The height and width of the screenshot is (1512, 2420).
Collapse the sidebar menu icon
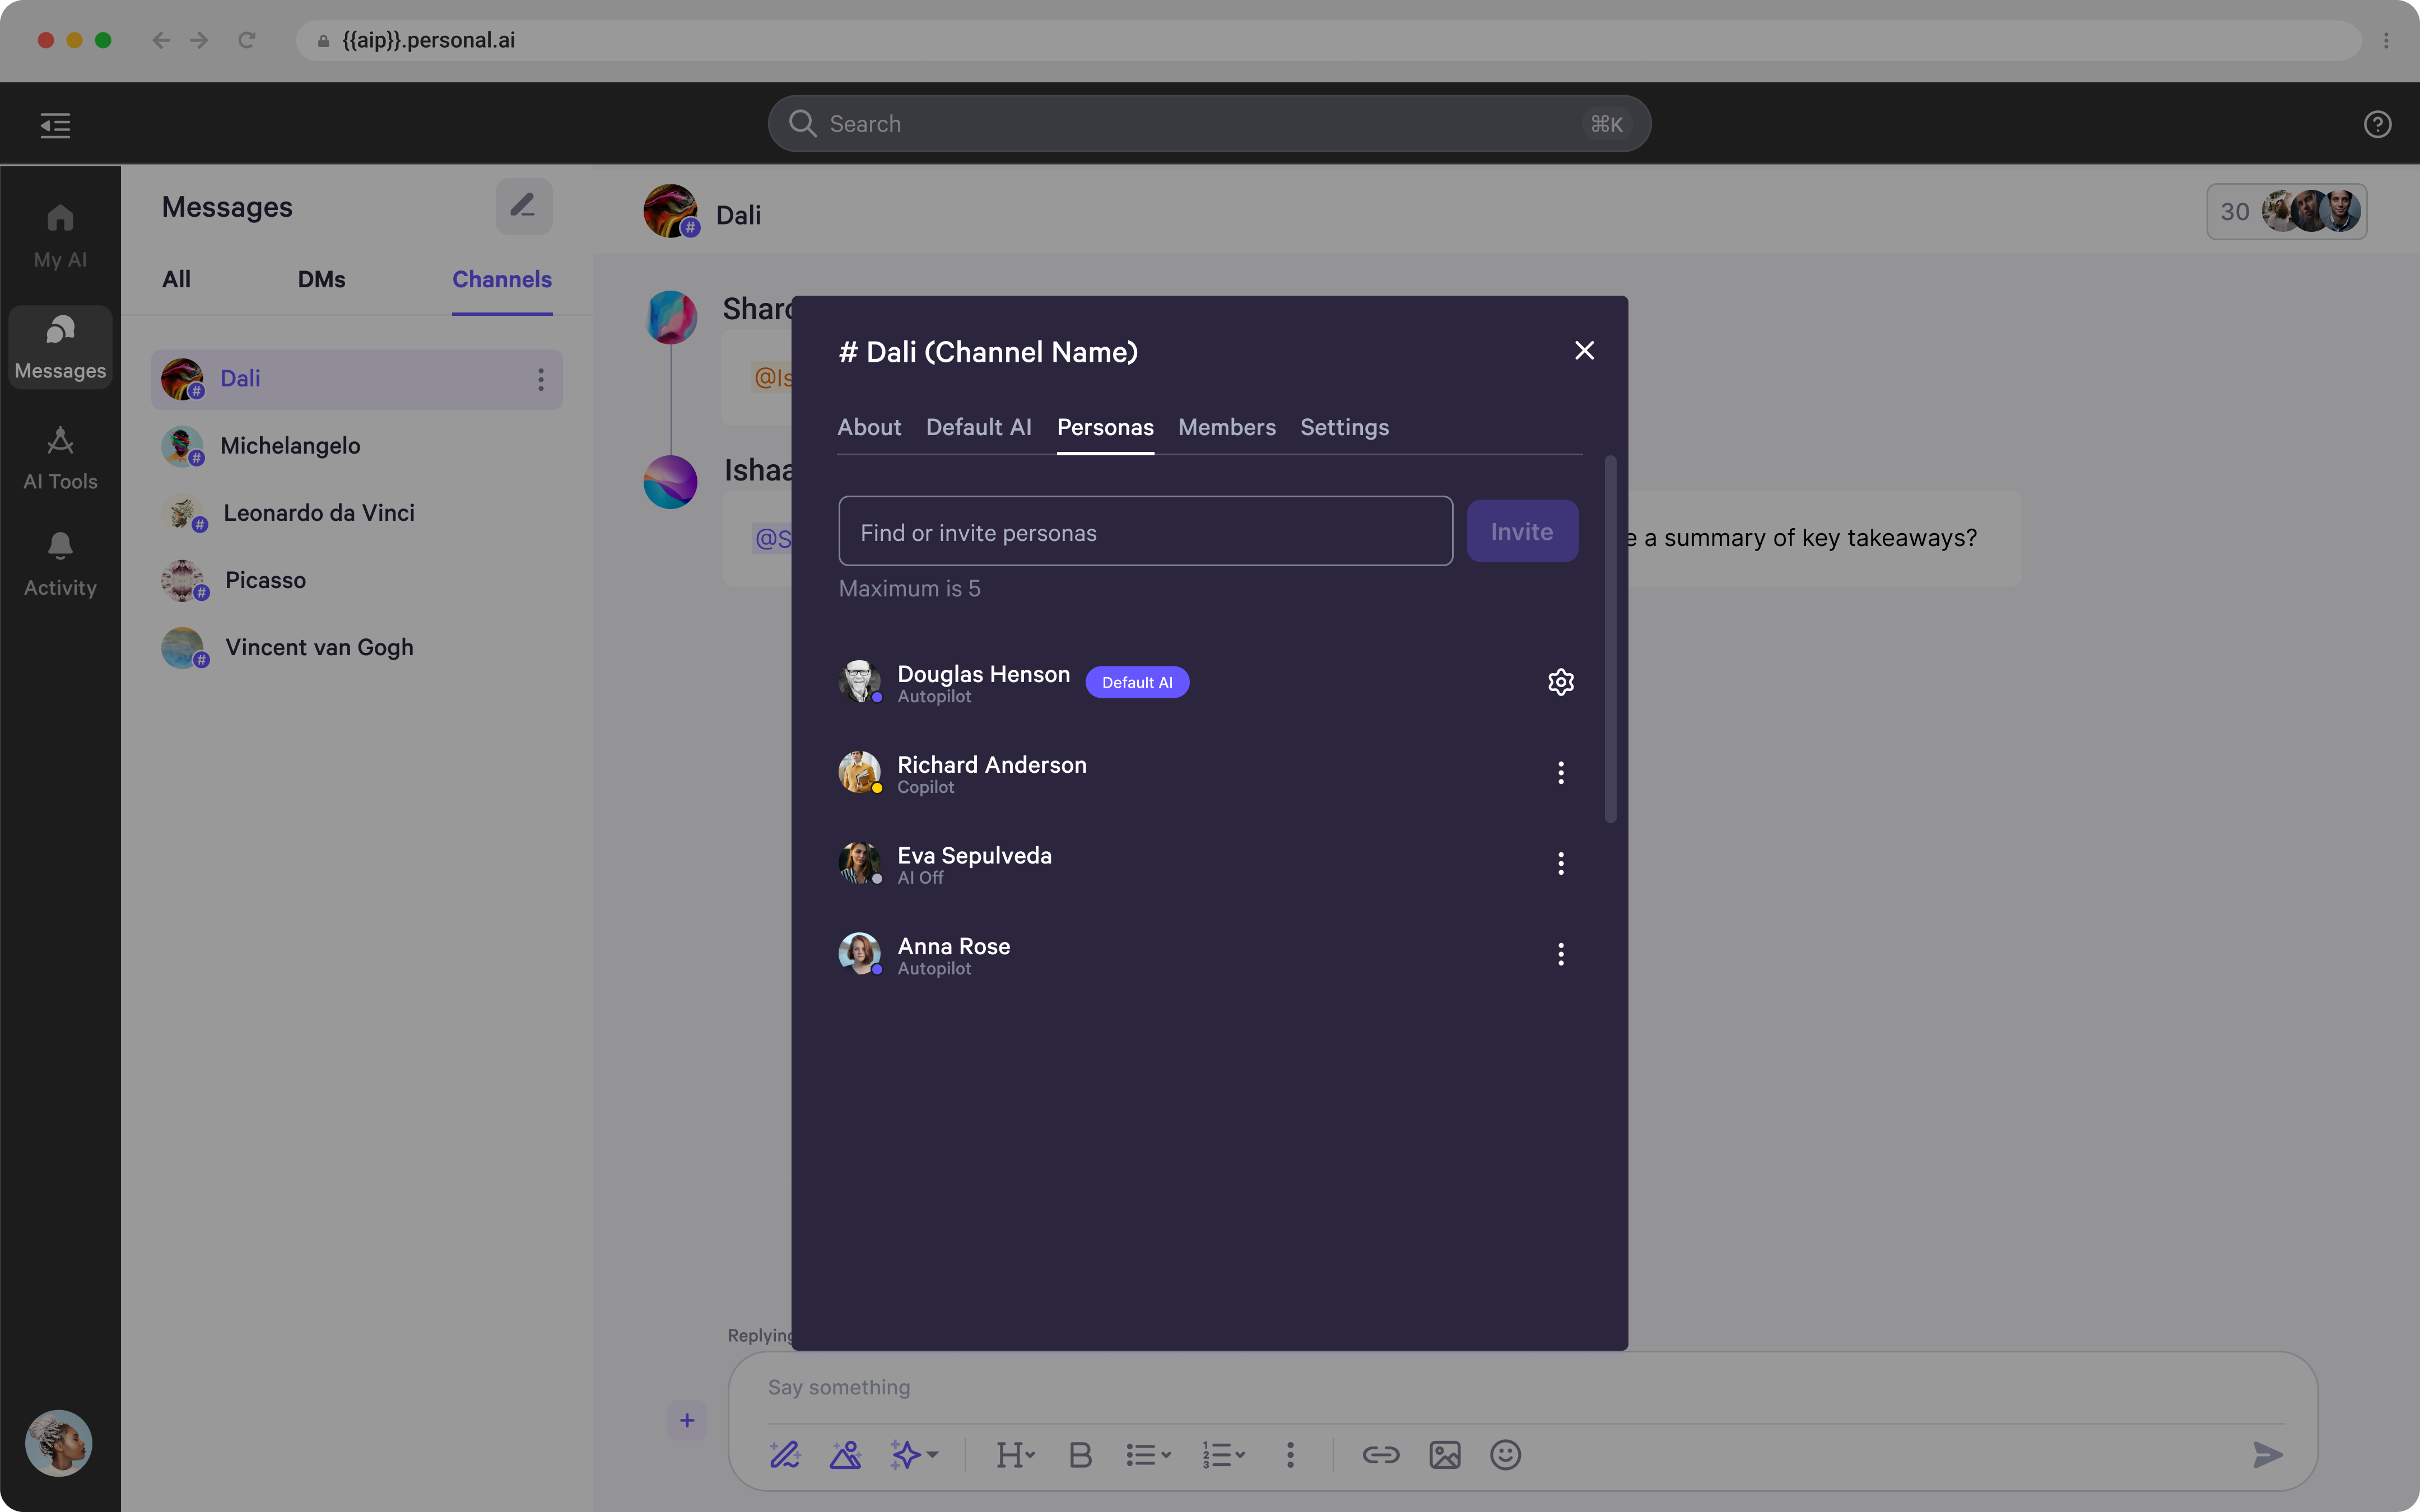55,125
